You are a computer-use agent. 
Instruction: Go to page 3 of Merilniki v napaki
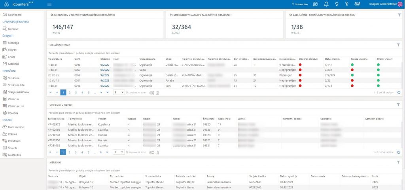(76, 152)
